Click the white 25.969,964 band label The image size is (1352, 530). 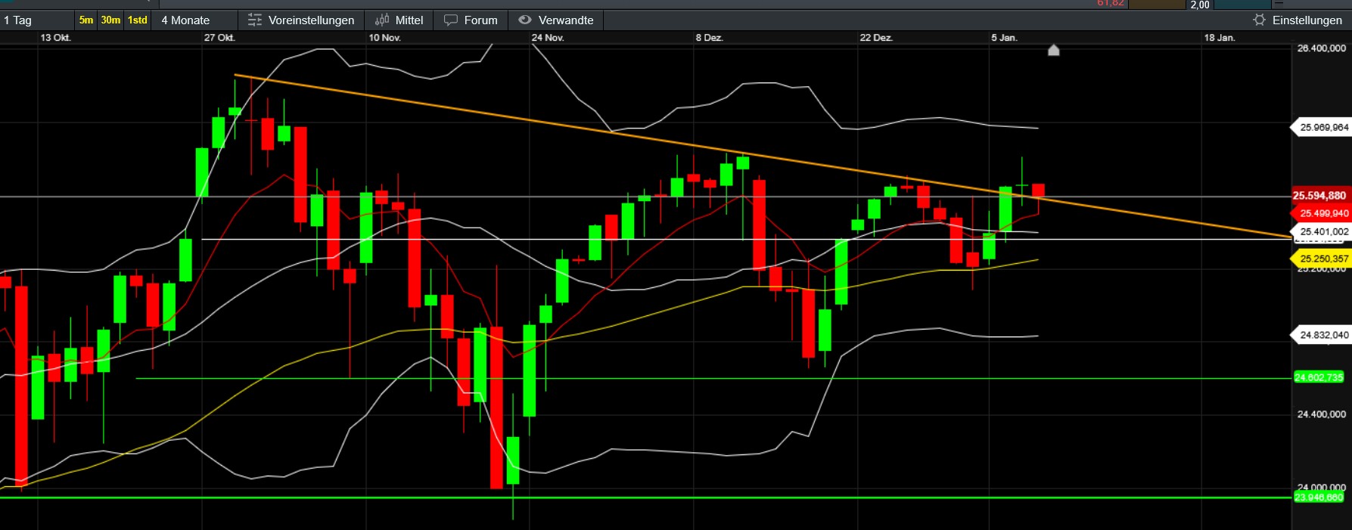coord(1323,127)
